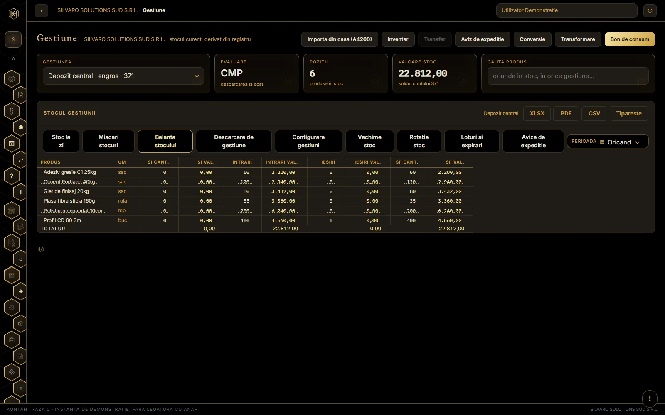Open the Rotatie stoc tab
The width and height of the screenshot is (665, 415).
[x=419, y=141]
